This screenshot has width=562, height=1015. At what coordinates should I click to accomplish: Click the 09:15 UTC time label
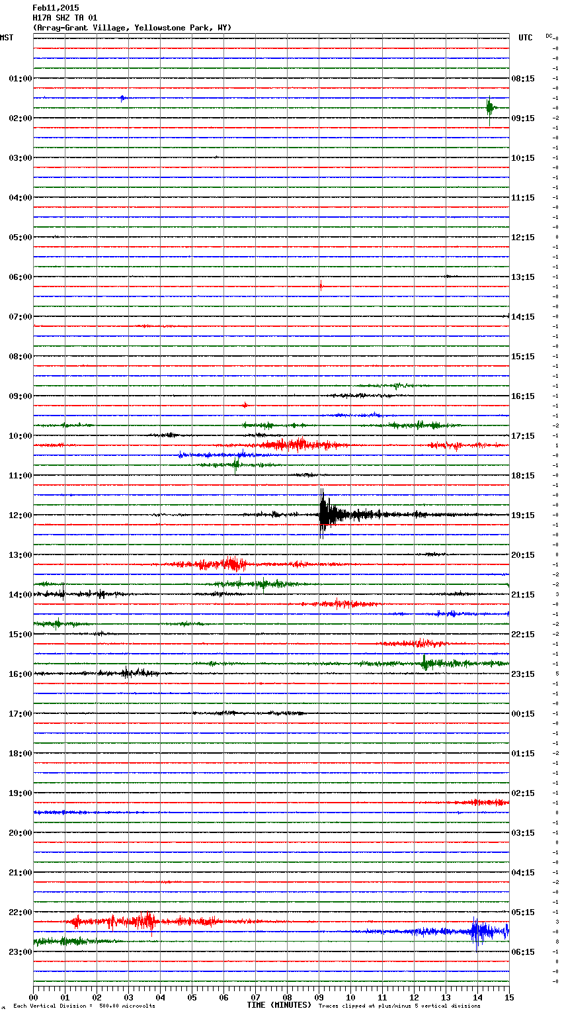coord(523,118)
